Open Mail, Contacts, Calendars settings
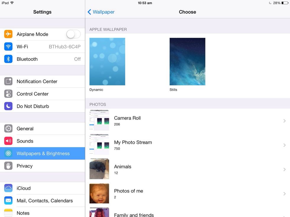Image resolution: width=290 pixels, height=217 pixels. [44, 201]
